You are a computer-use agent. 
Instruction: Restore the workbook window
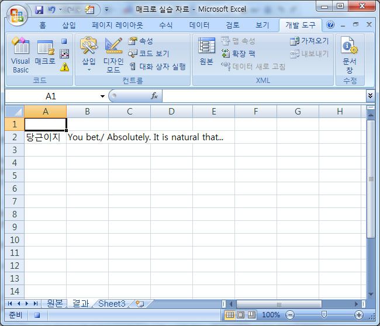(355, 25)
